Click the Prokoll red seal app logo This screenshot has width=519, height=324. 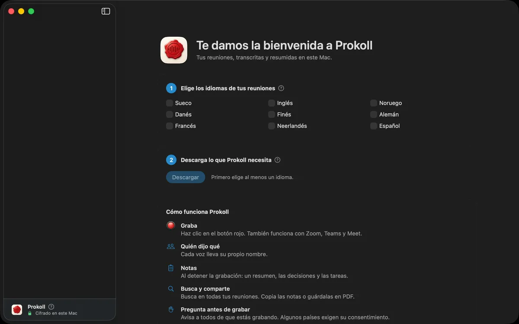point(174,50)
